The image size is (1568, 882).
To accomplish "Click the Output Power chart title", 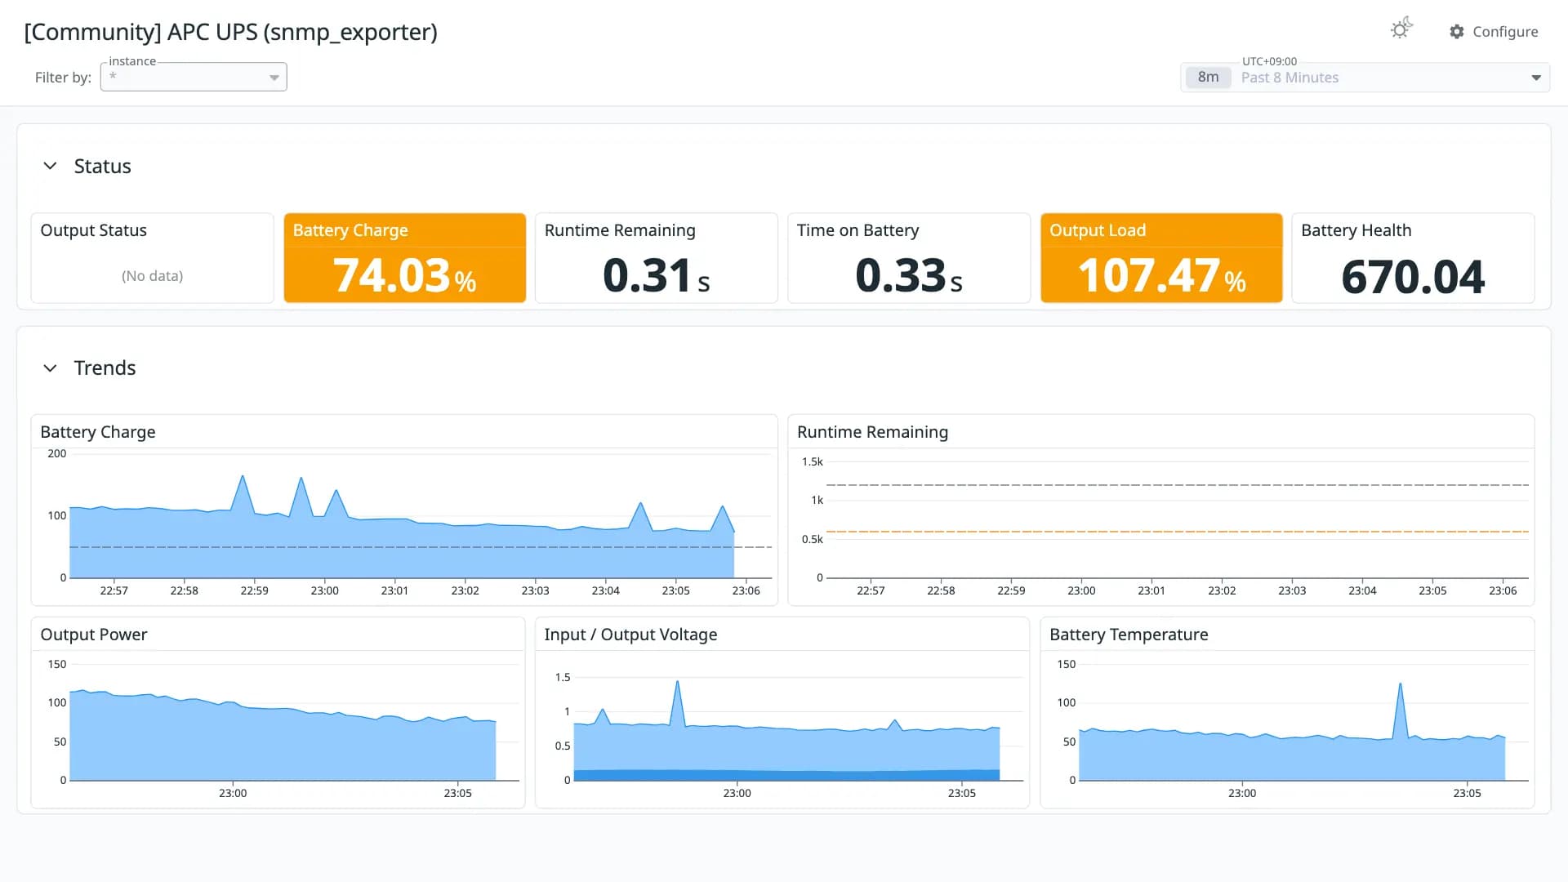I will pyautogui.click(x=94, y=635).
